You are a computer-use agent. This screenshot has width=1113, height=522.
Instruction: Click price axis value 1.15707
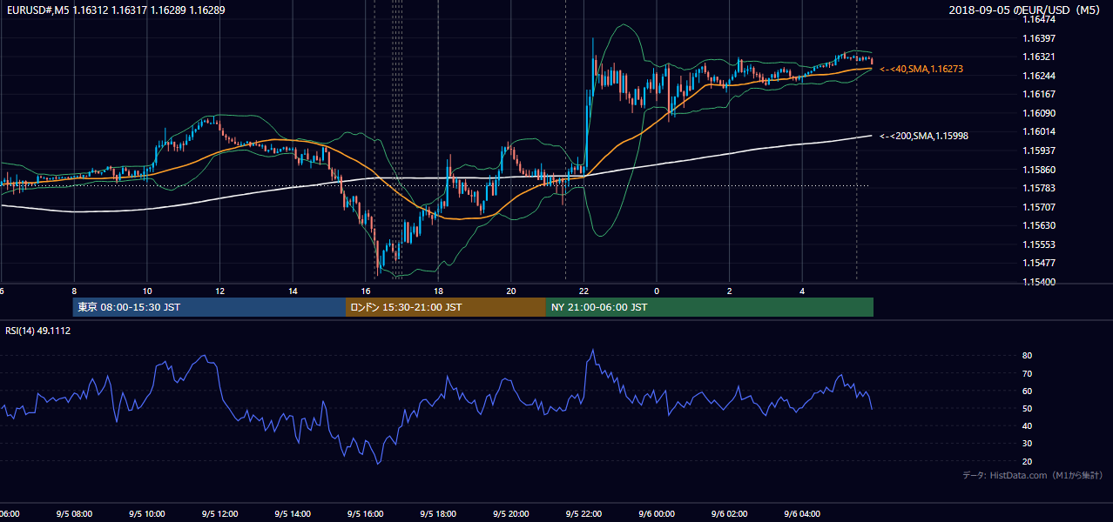coord(1038,207)
